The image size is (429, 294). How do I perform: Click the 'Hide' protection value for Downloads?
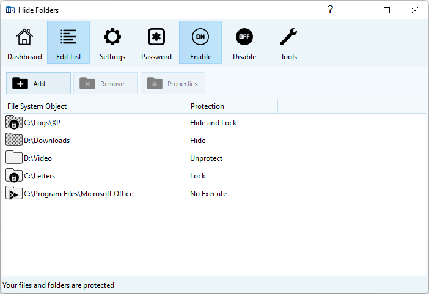pyautogui.click(x=197, y=141)
